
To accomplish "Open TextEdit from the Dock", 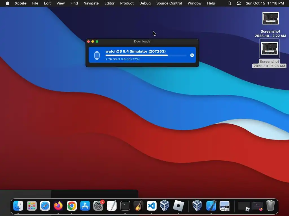I will pos(112,206).
